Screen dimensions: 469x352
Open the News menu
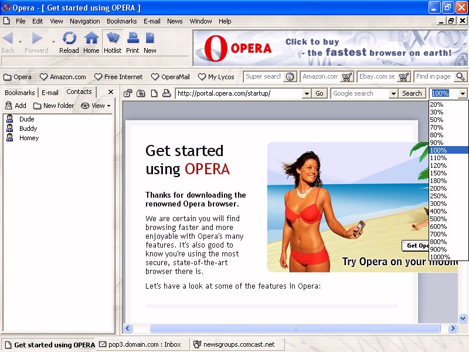pyautogui.click(x=175, y=21)
